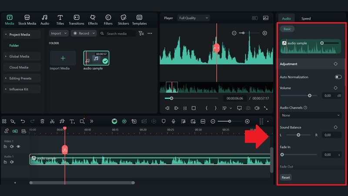
Task: Open the Full Quality dropdown
Action: (194, 18)
